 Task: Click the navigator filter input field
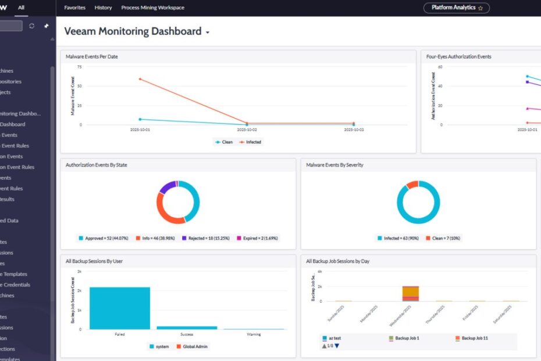tap(10, 26)
